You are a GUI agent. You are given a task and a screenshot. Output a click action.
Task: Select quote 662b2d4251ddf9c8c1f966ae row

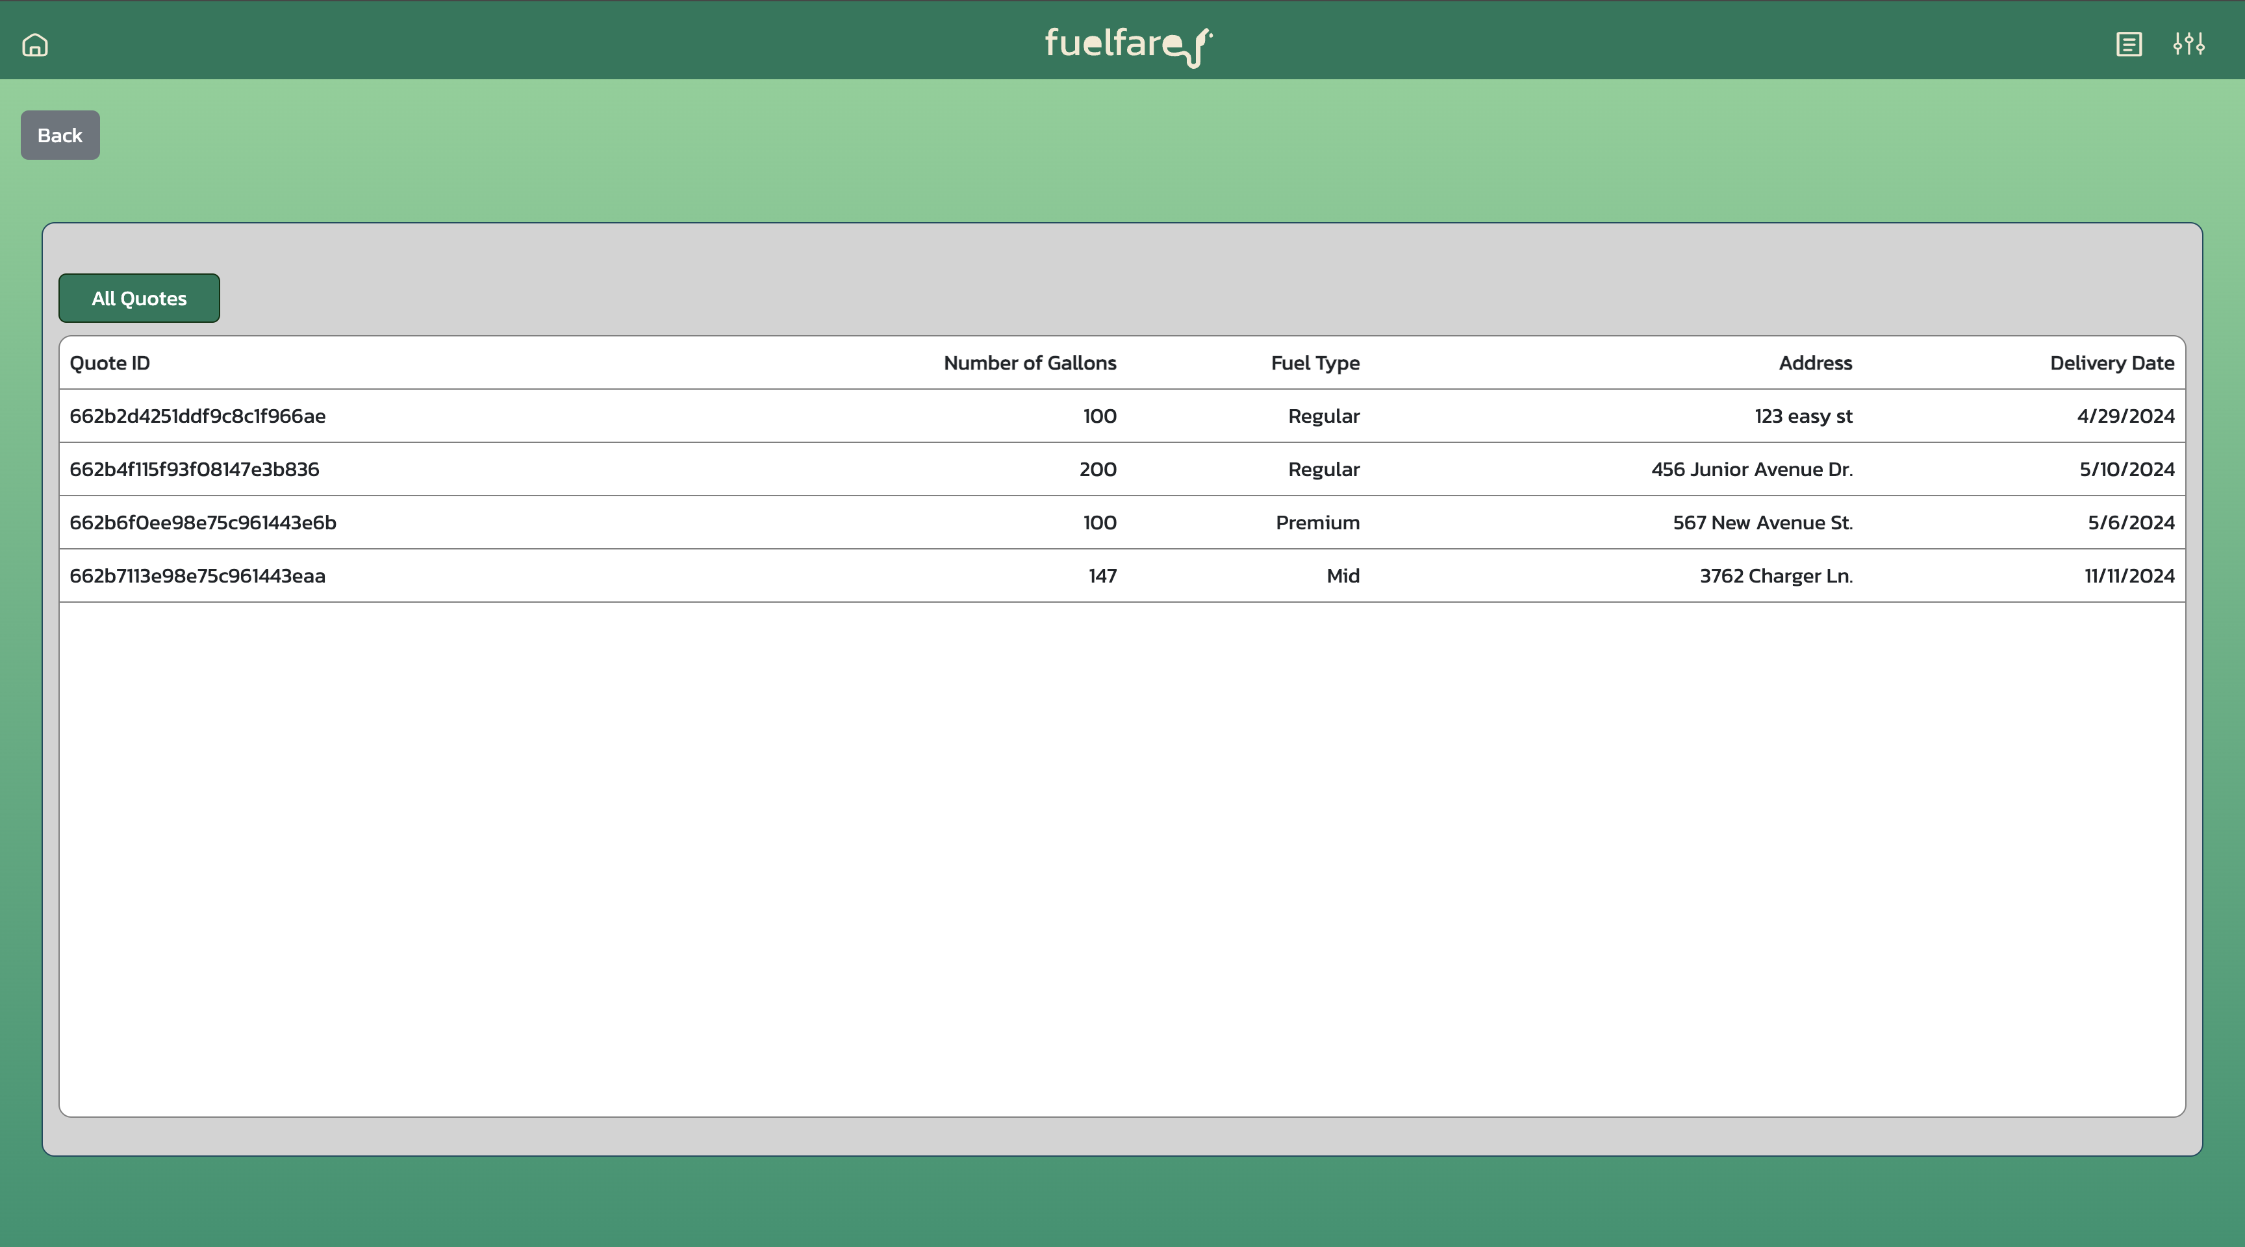point(198,416)
